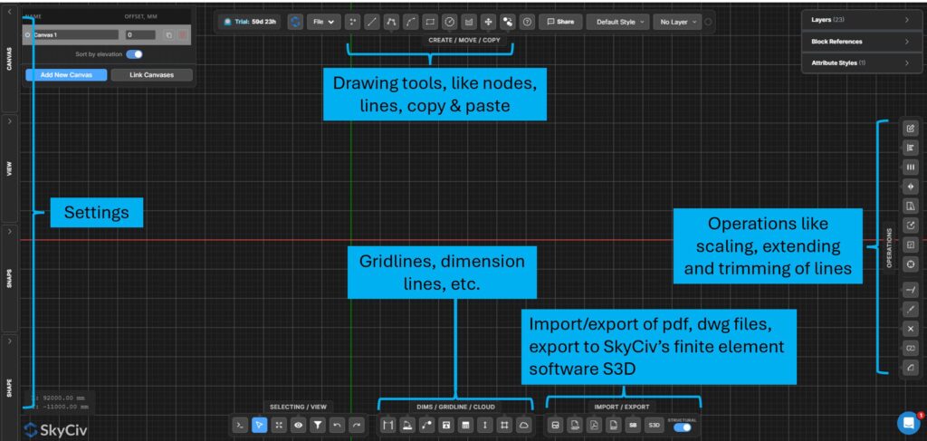Click the Share button
Image resolution: width=927 pixels, height=441 pixels.
560,22
